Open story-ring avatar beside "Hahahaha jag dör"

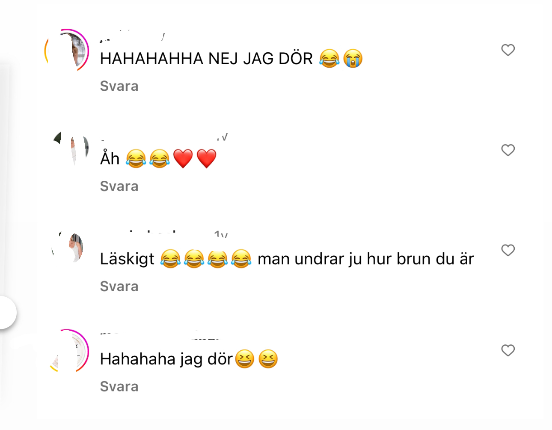pos(68,351)
